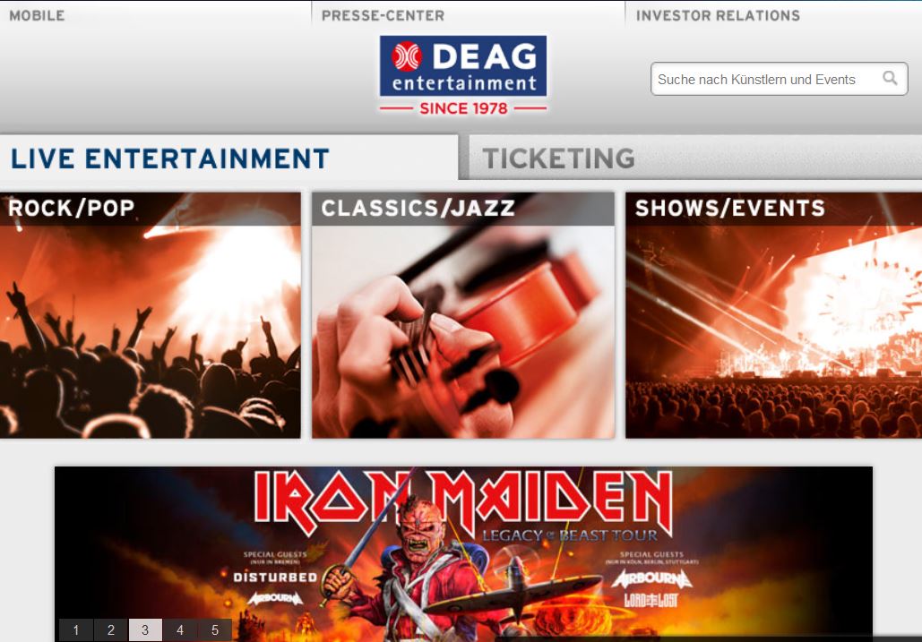
Task: Click the DEAG entertainment logo
Action: 462,75
